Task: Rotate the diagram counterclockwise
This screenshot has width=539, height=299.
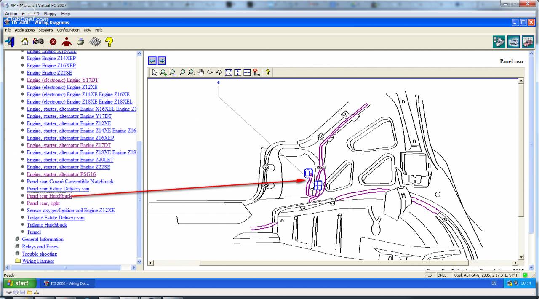Action: (x=219, y=72)
